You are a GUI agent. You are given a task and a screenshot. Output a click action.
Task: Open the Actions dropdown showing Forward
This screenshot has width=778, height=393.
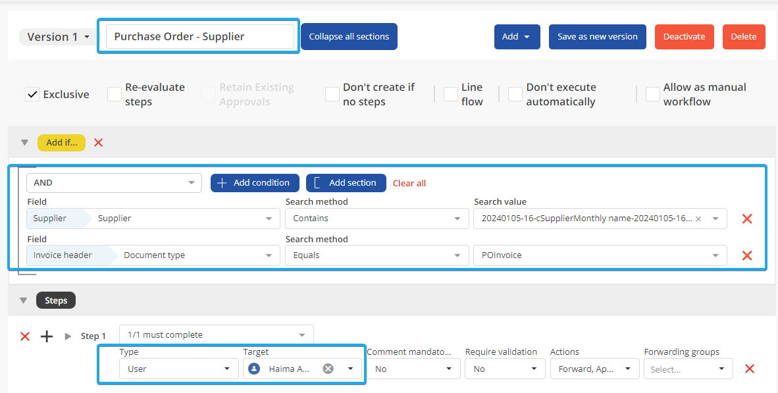pos(594,369)
